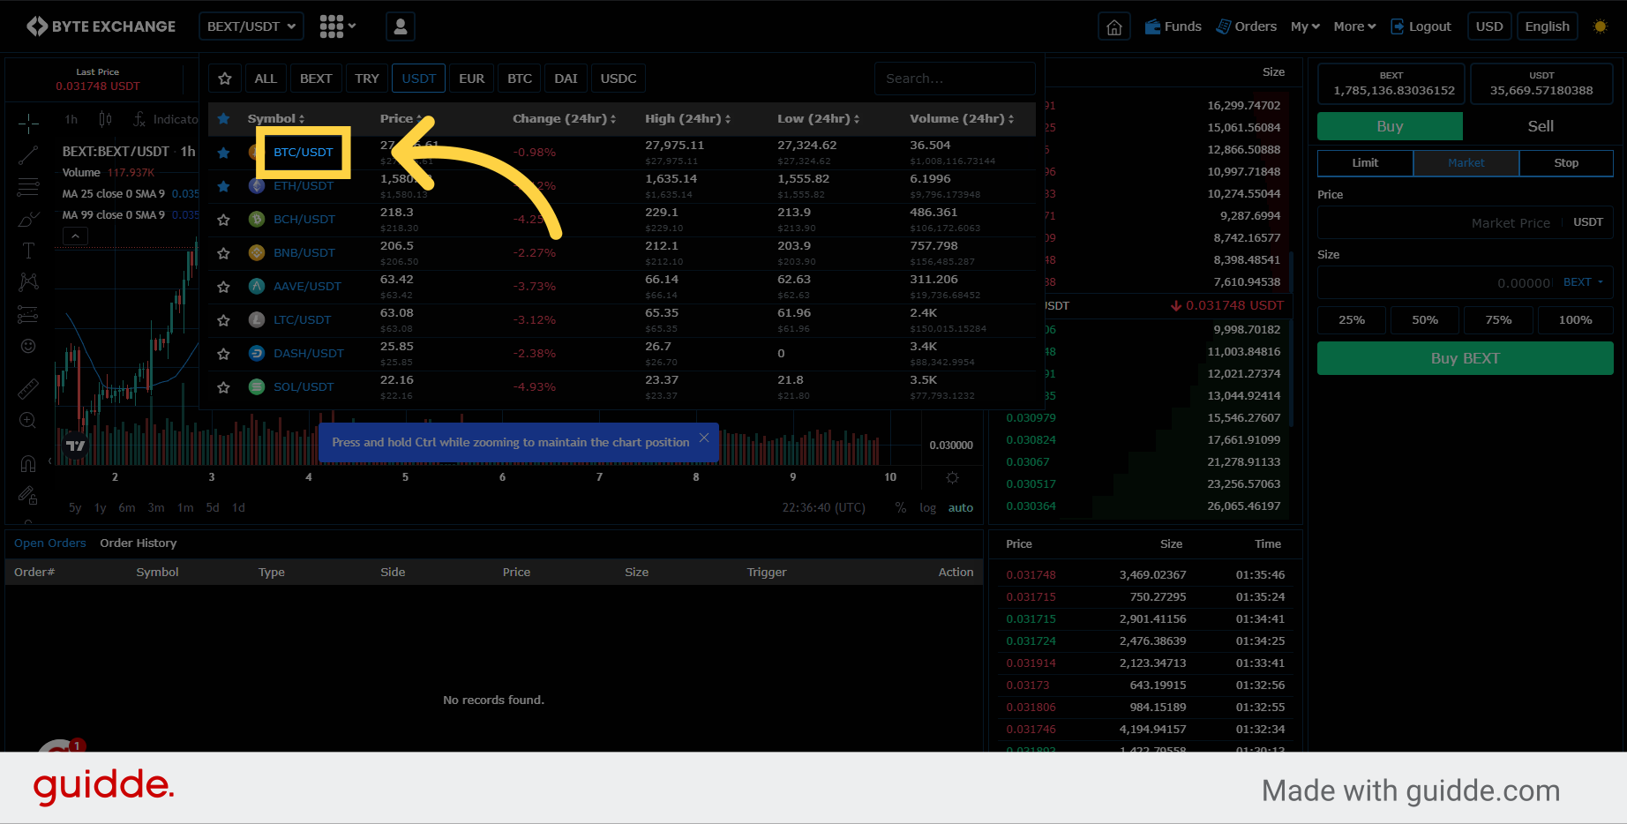Open the BTC/USDT trading pair

pyautogui.click(x=304, y=153)
